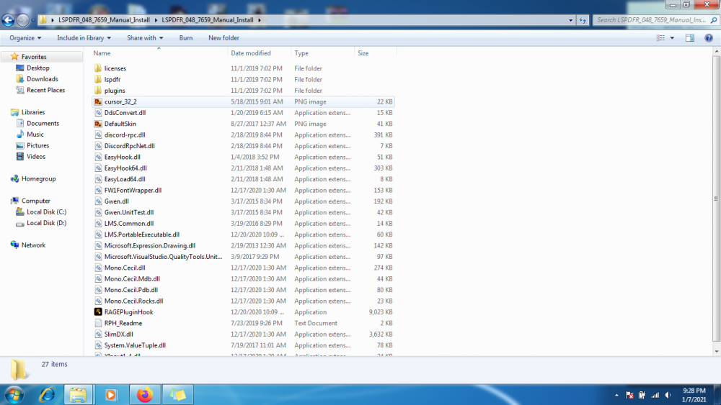721x405 pixels.
Task: Sort by Name column header
Action: point(102,53)
